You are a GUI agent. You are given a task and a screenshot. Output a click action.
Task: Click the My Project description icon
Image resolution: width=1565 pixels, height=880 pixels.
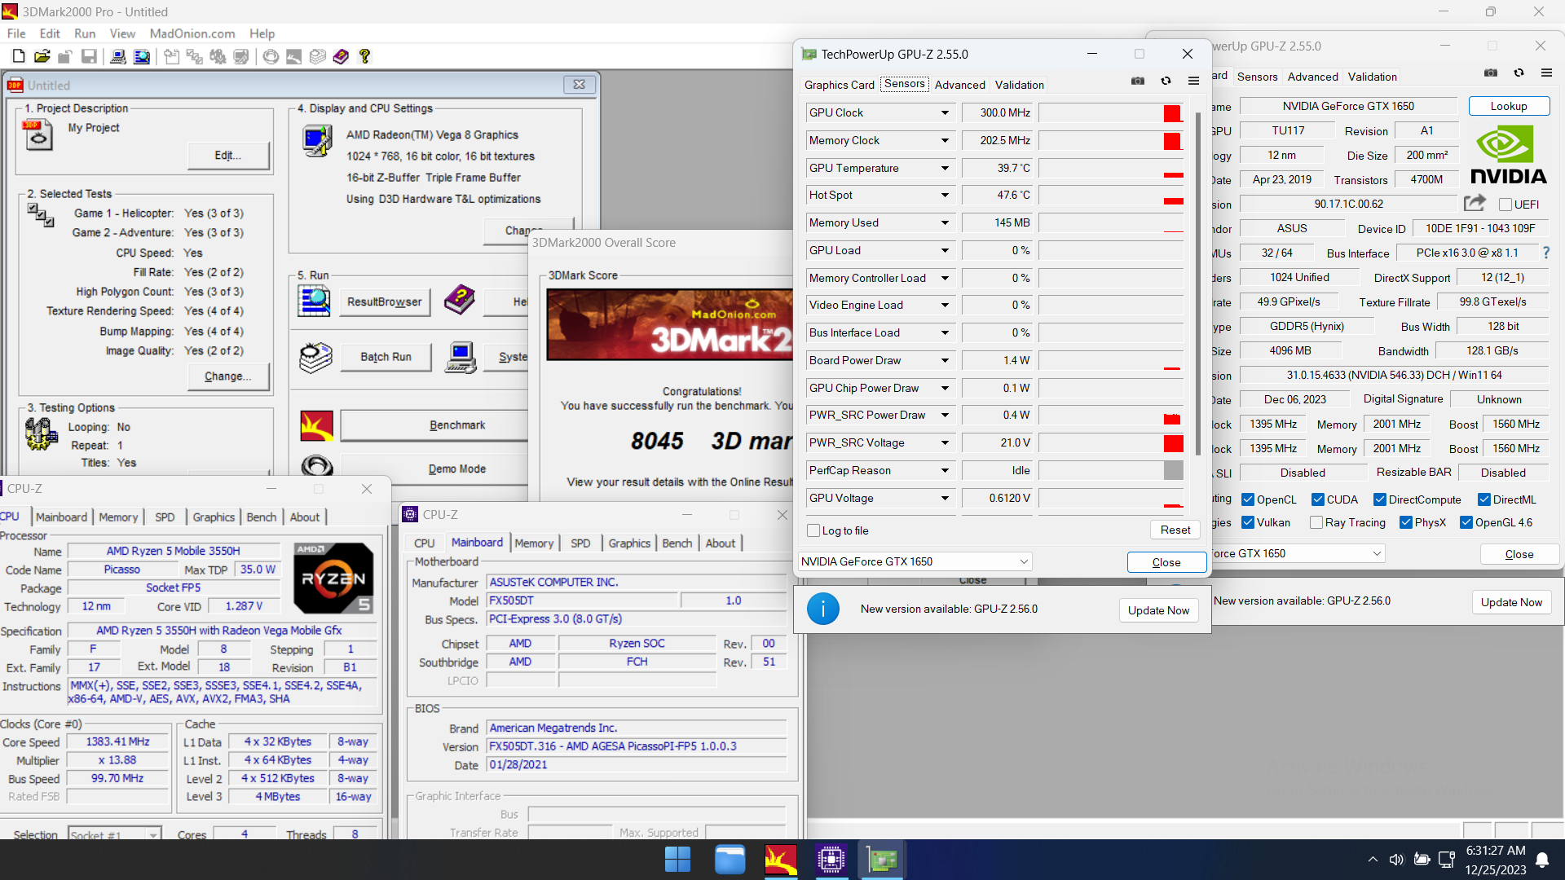[37, 135]
